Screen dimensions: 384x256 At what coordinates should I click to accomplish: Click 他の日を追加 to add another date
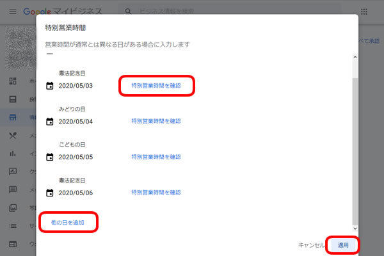[x=68, y=221]
